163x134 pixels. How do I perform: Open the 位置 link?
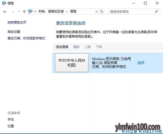click(x=11, y=126)
